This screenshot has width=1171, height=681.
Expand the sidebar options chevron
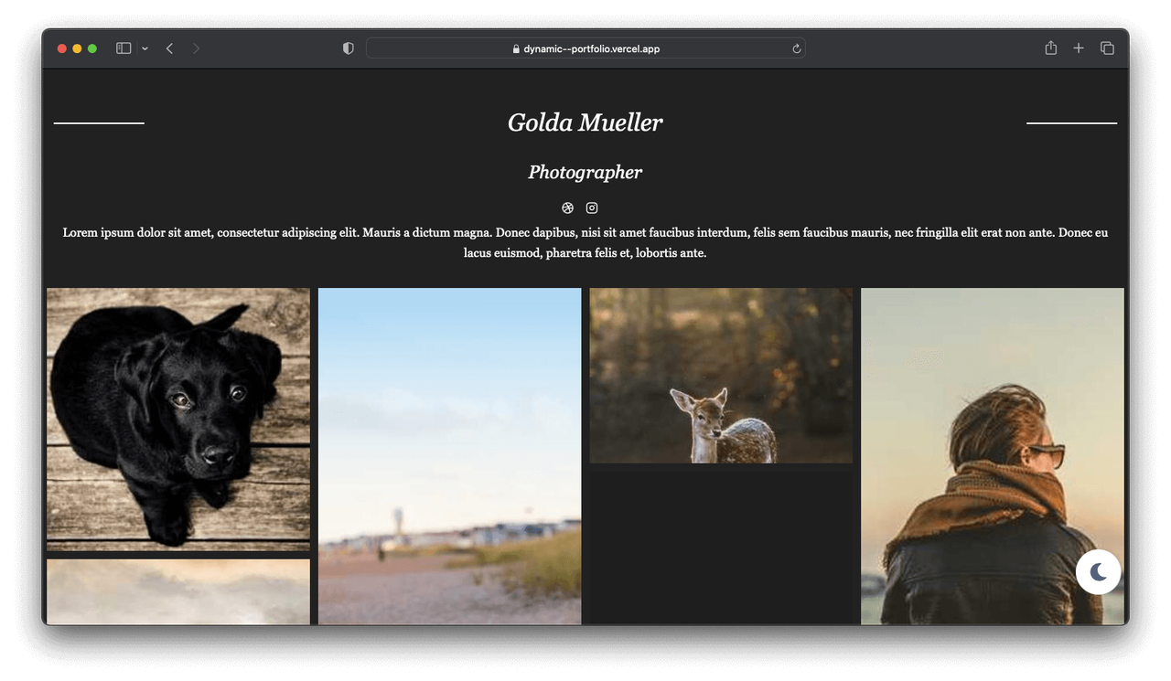(x=145, y=48)
